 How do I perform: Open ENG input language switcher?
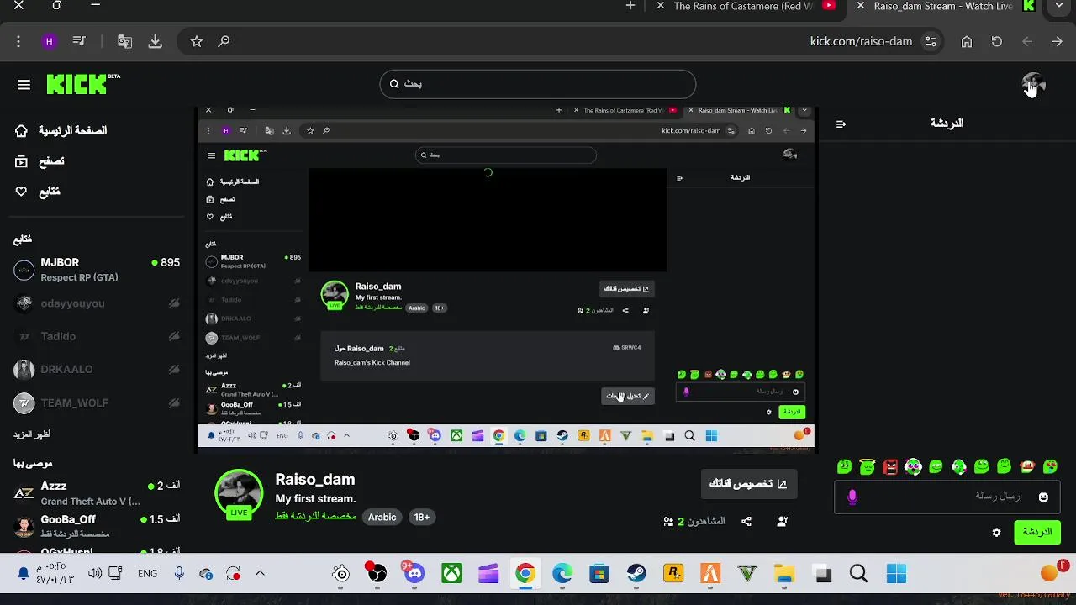pos(147,574)
